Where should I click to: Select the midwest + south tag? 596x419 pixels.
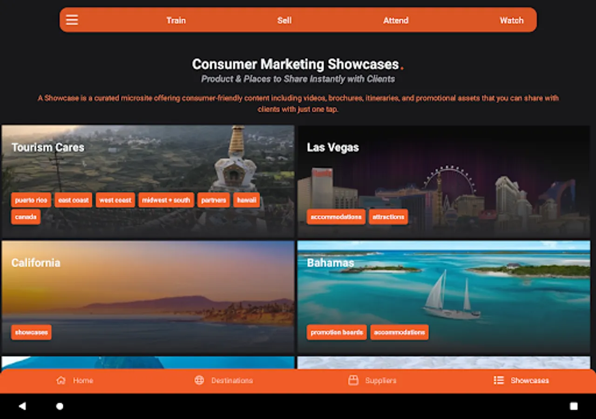point(166,200)
